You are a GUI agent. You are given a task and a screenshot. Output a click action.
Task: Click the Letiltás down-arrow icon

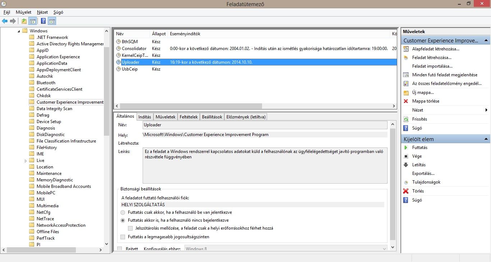[x=406, y=165]
